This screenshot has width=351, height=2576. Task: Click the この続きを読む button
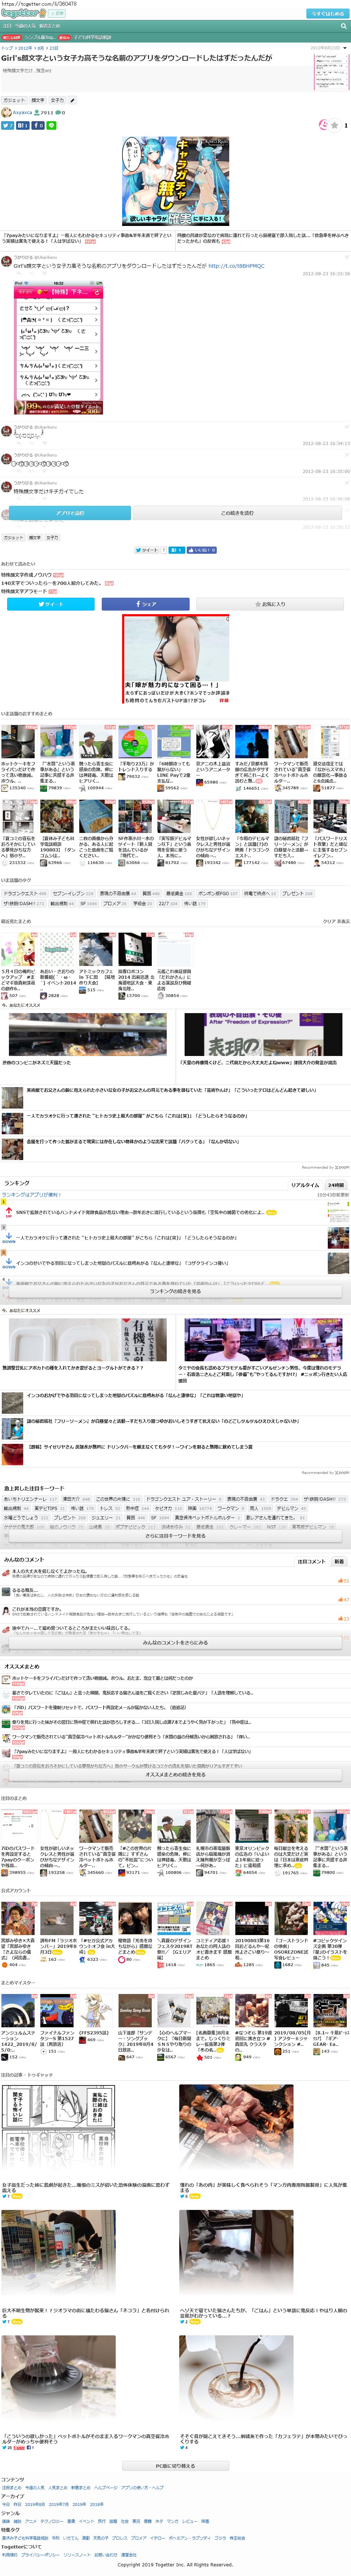(x=237, y=513)
